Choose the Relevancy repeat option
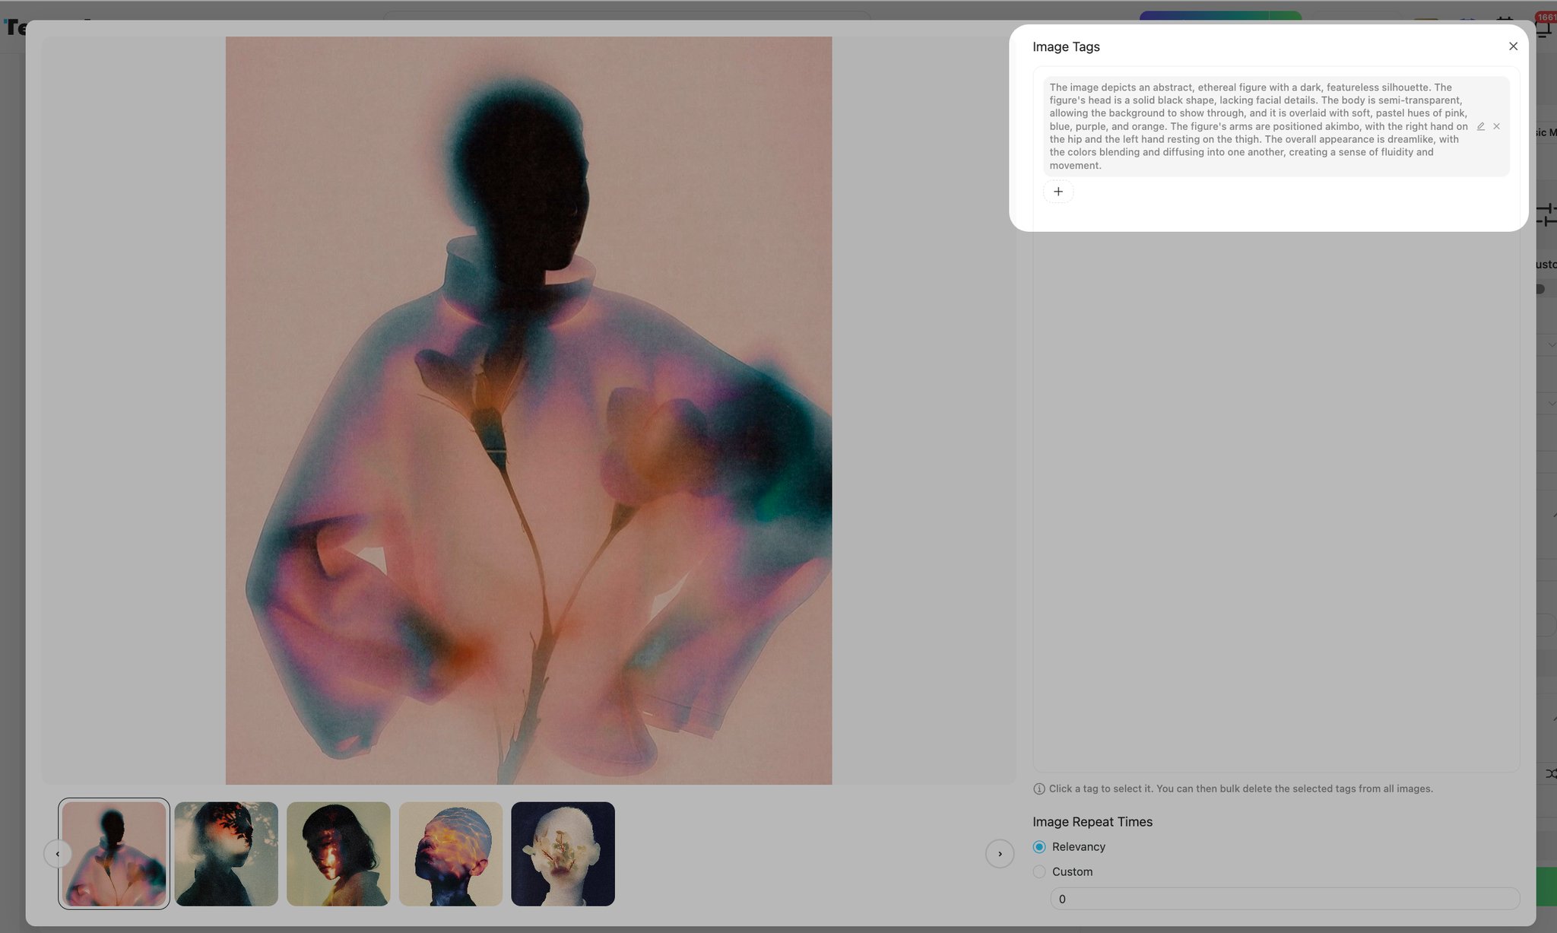The image size is (1557, 933). tap(1039, 846)
